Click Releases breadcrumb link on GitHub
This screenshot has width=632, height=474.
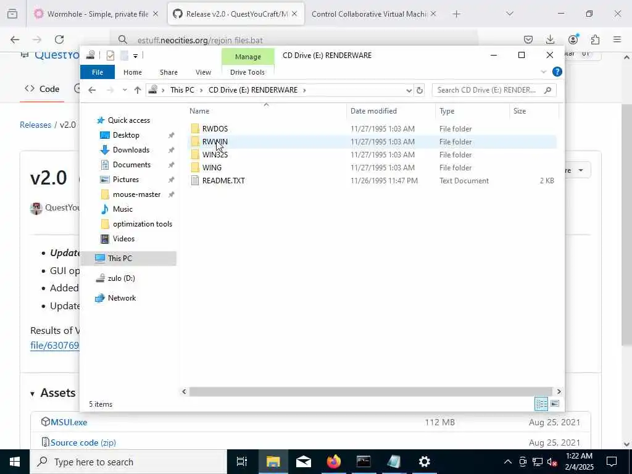point(35,125)
